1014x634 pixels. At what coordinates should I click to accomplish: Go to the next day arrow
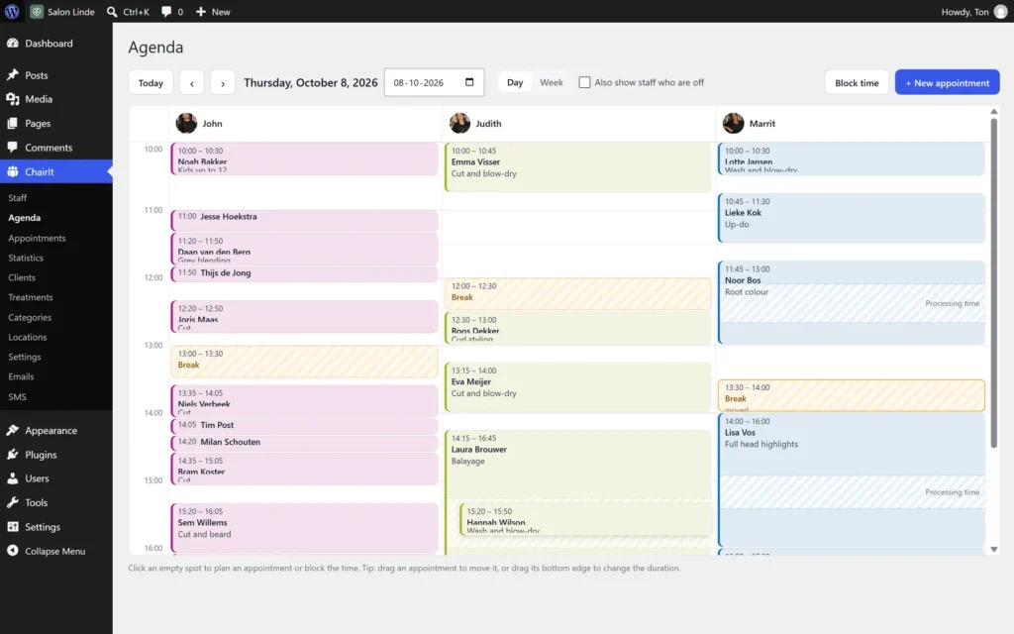(223, 83)
